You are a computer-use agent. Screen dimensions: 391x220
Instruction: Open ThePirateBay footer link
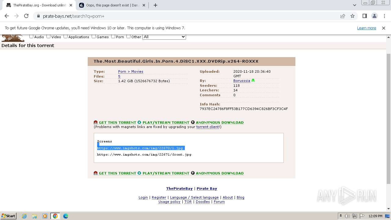coord(179,189)
